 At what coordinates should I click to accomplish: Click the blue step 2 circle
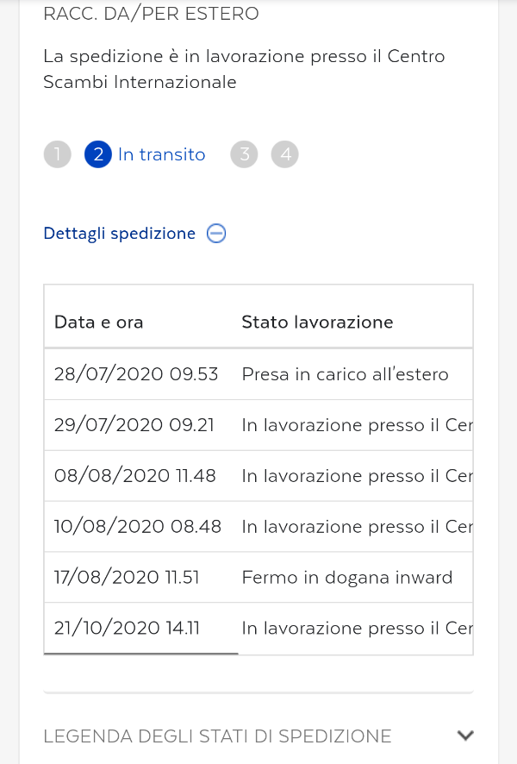[x=98, y=154]
